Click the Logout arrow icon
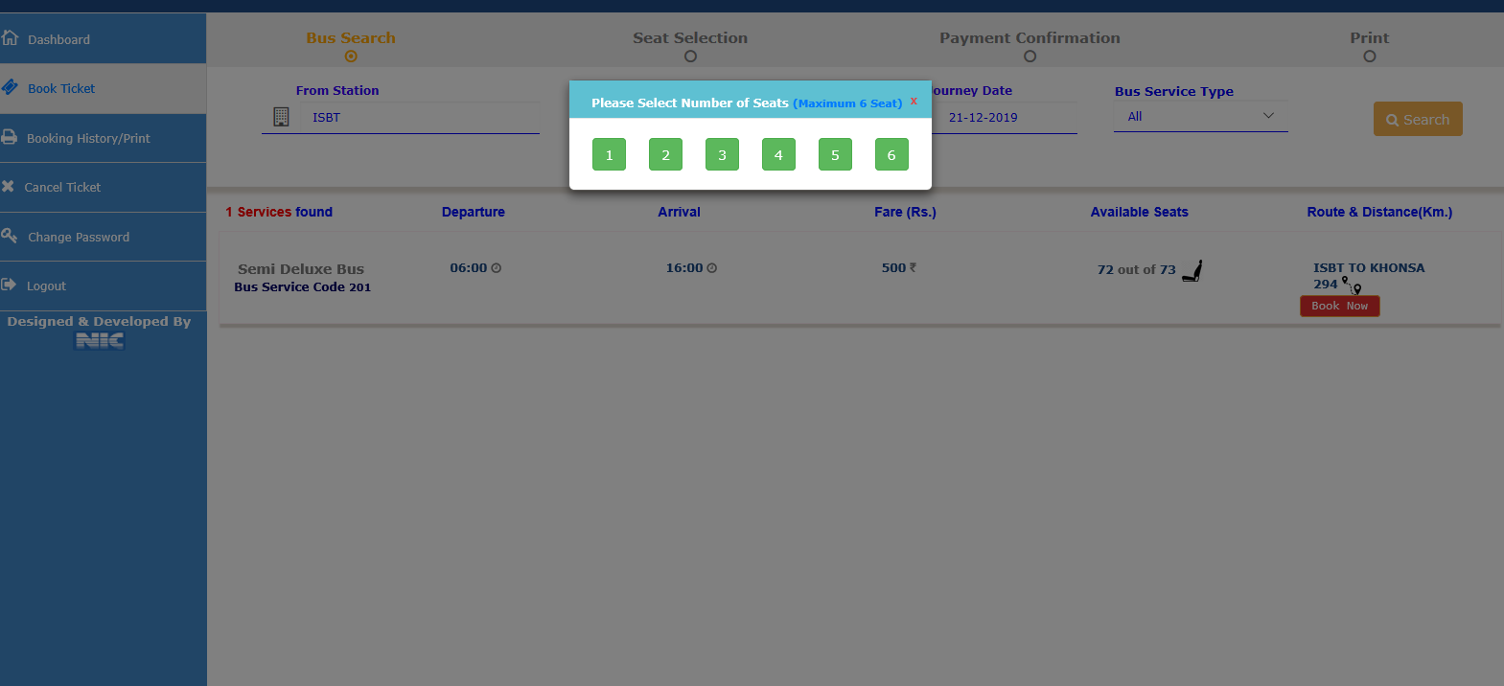 10,285
